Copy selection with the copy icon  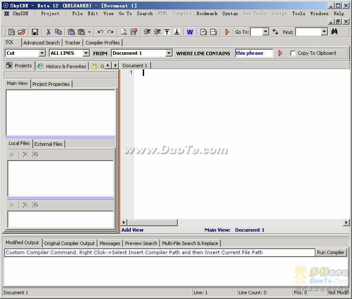pos(58,32)
